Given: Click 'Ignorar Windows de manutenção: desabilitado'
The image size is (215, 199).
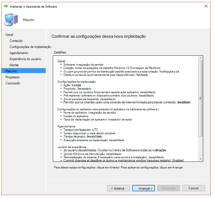Looking at the screenshot, I should [92, 154].
